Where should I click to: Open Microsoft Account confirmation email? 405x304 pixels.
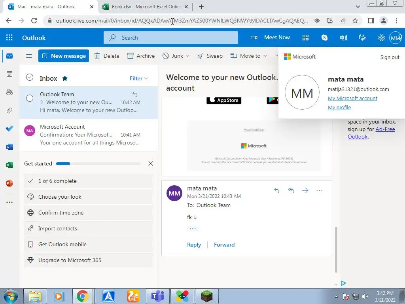89,135
